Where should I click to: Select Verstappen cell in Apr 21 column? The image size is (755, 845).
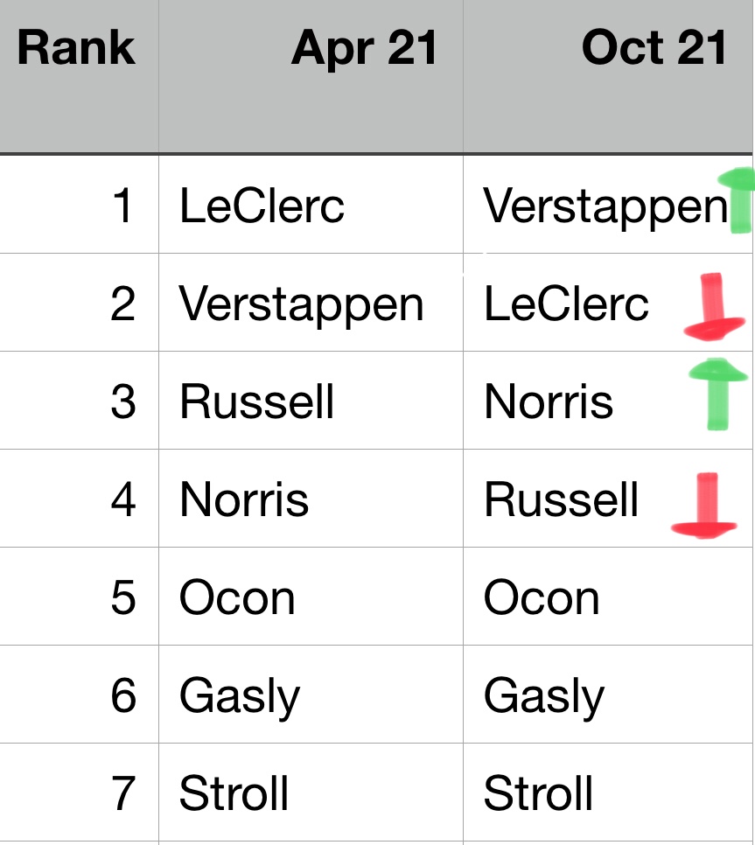tap(301, 304)
